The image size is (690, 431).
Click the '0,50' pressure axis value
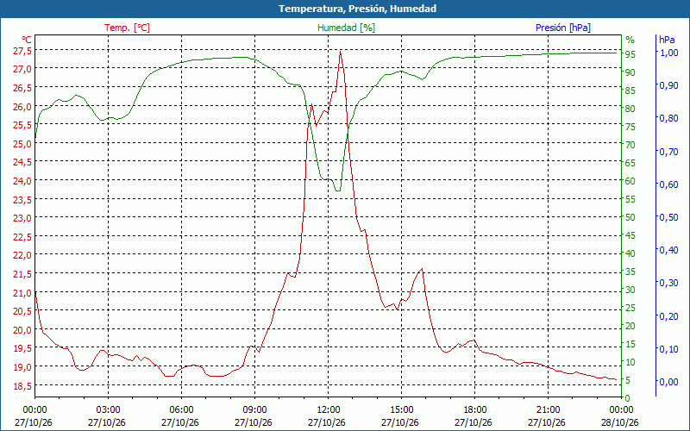pyautogui.click(x=669, y=217)
